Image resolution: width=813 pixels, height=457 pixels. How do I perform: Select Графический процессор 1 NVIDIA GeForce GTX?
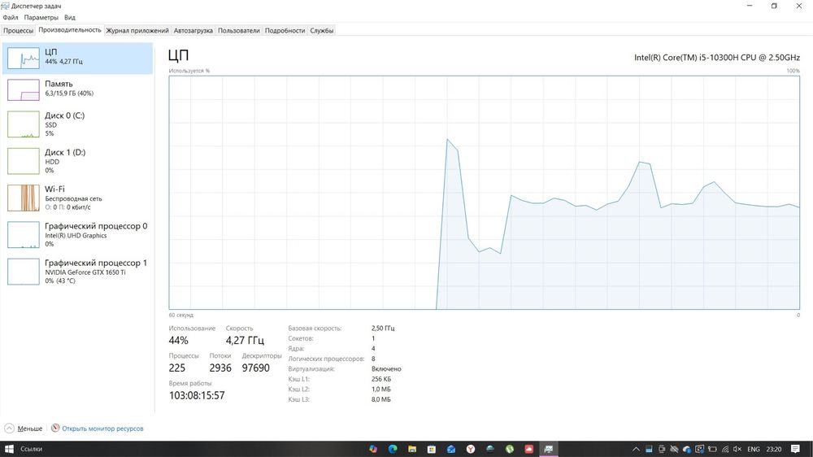pos(78,272)
